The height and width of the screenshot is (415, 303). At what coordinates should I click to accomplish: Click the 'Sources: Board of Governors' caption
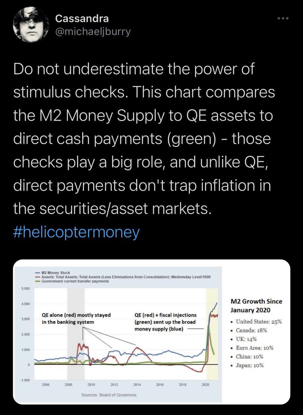[x=109, y=395]
